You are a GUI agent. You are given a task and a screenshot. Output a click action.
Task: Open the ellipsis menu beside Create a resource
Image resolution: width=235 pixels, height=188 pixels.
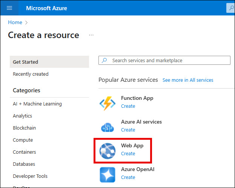pyautogui.click(x=91, y=35)
